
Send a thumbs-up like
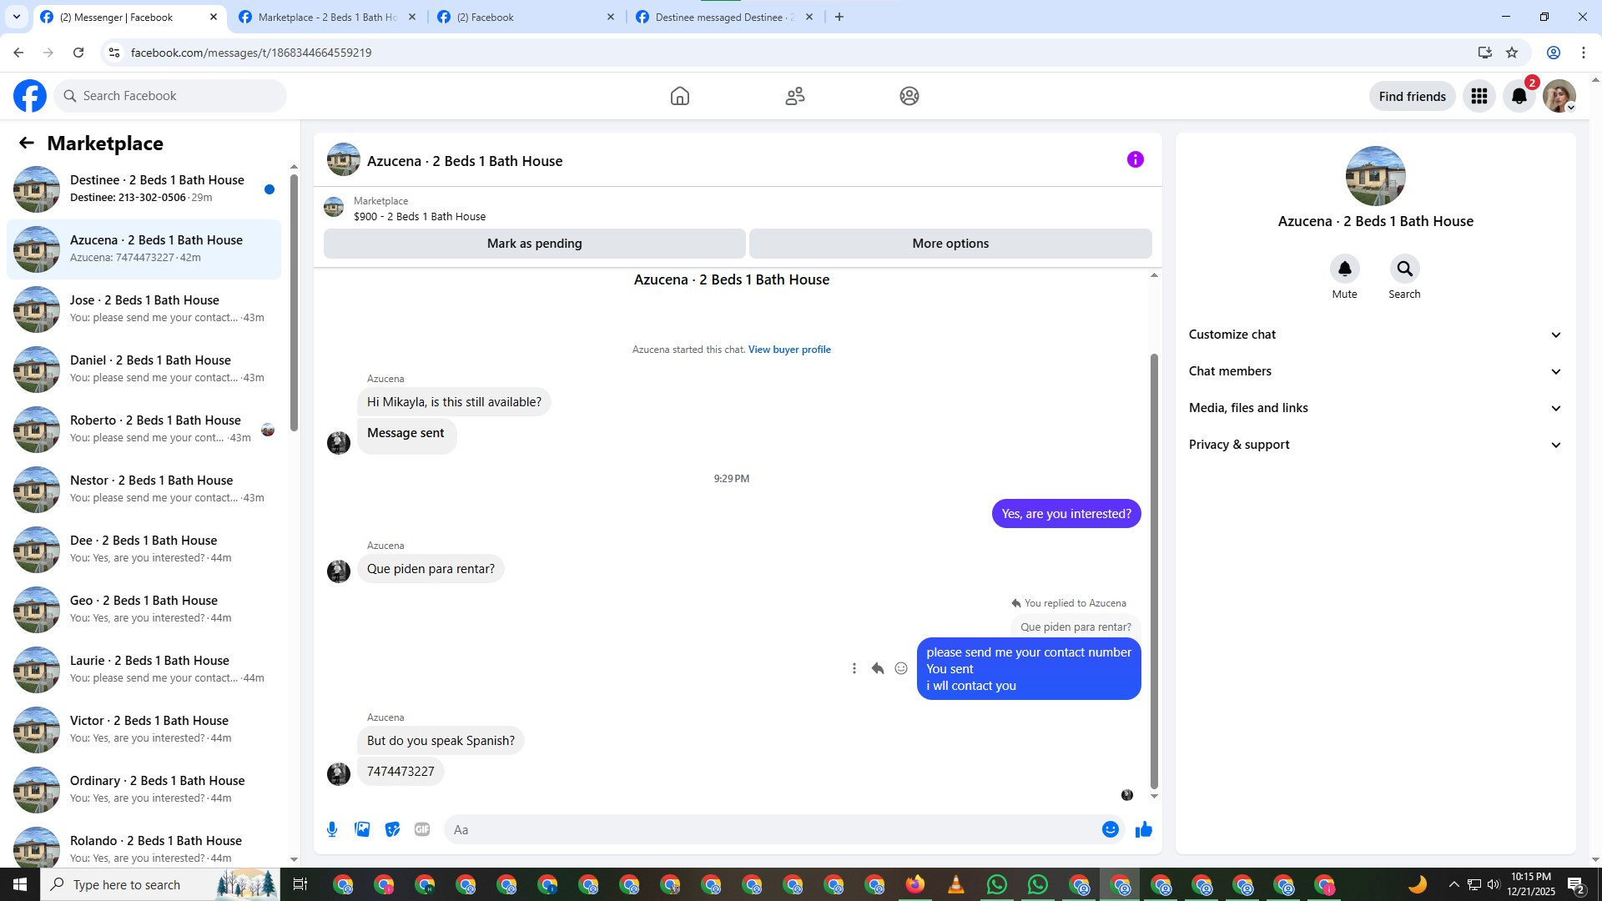(x=1143, y=829)
